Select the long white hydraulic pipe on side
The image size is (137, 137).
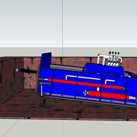[x=83, y=77]
